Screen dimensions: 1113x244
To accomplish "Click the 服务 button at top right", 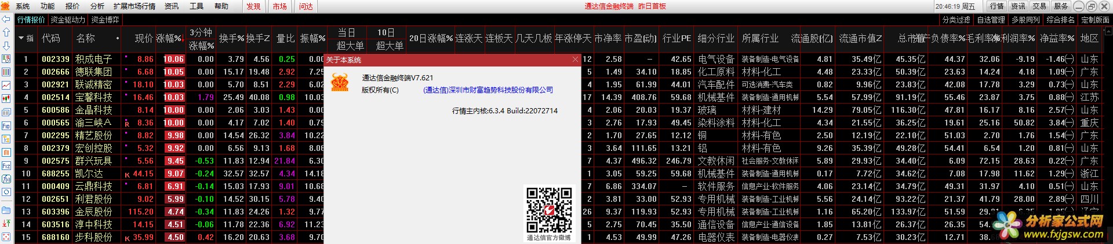I will [x=1061, y=6].
